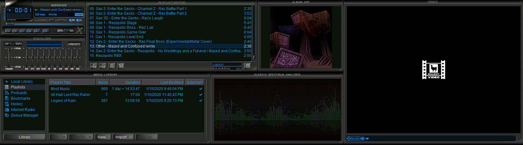Open the video options dropdown arrow

point(367,139)
